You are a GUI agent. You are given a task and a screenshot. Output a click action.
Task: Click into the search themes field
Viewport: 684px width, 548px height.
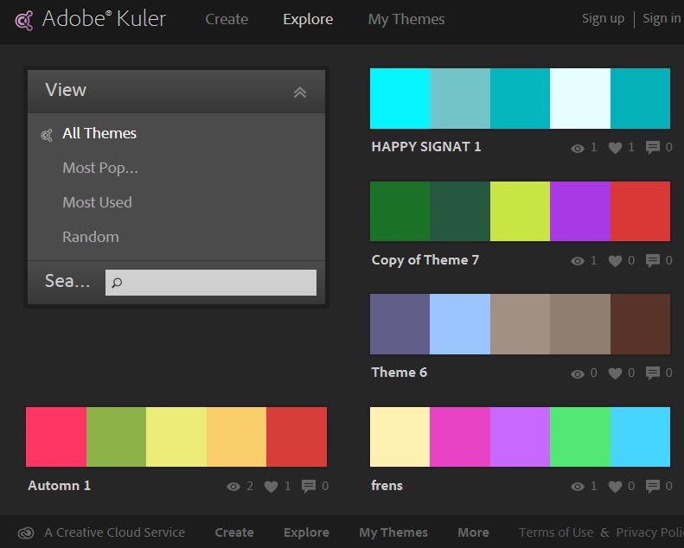[211, 283]
